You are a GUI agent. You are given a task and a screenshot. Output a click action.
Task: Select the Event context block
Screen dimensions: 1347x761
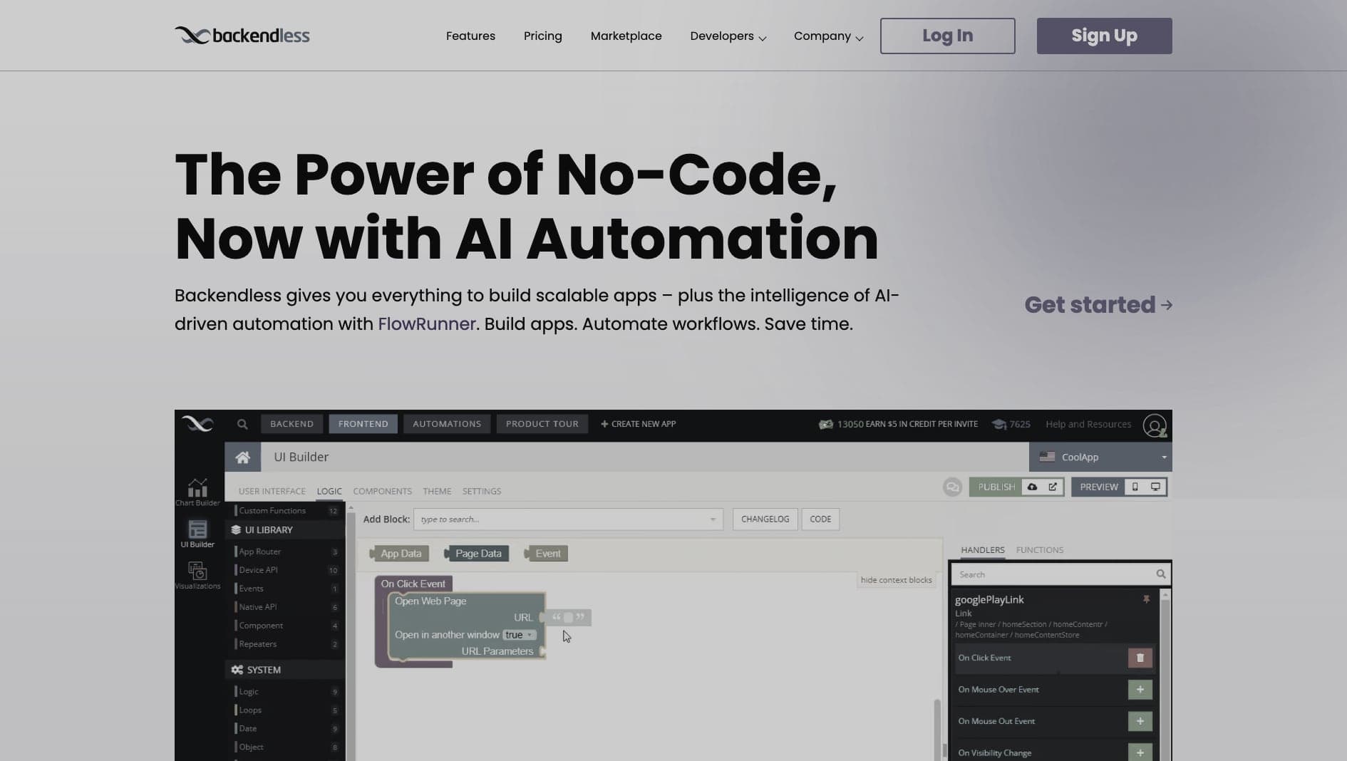(546, 554)
